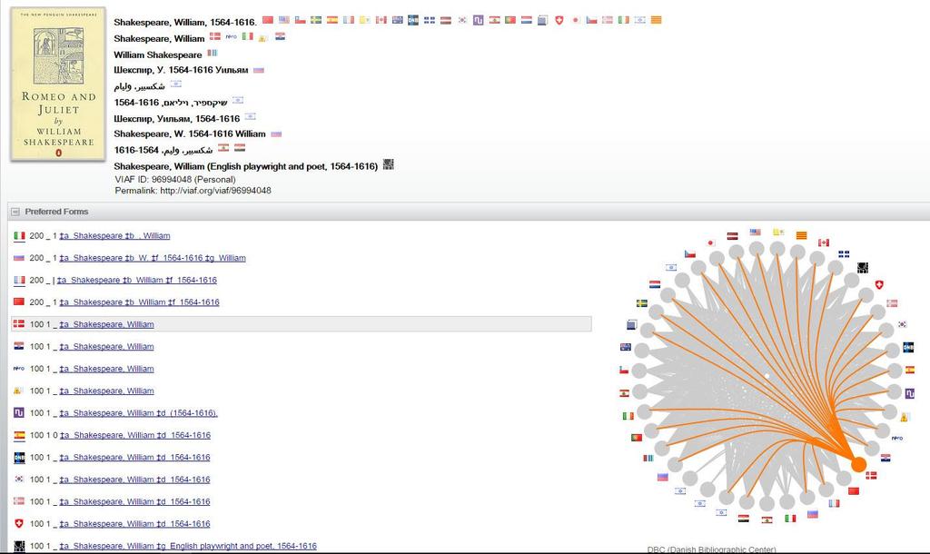This screenshot has width=930, height=554.
Task: Open the China-flag row 'Shakespeare ‡b William ‡f 1564-1616' link
Action: point(139,302)
